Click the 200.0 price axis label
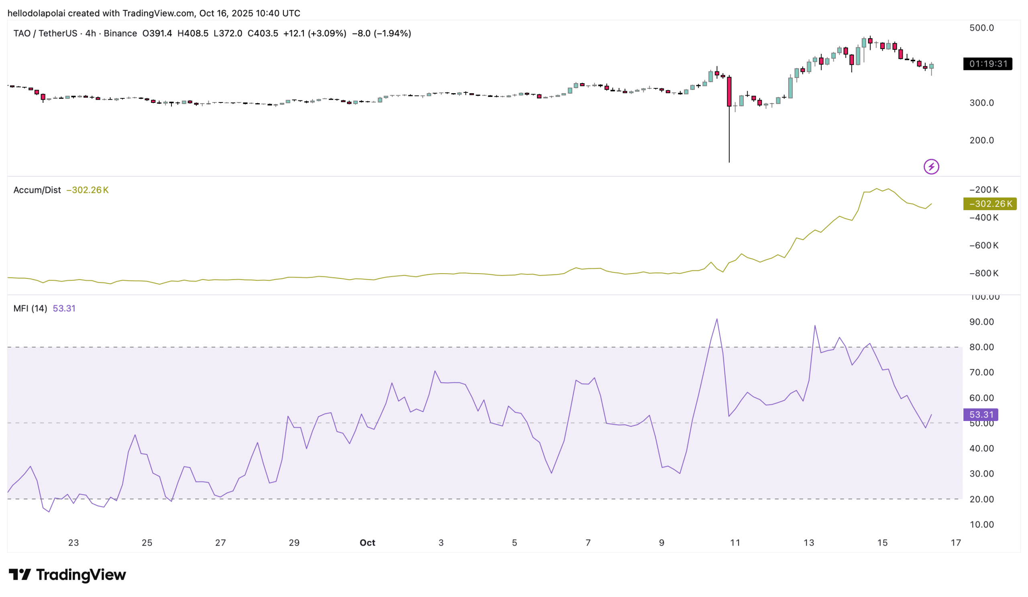 981,140
